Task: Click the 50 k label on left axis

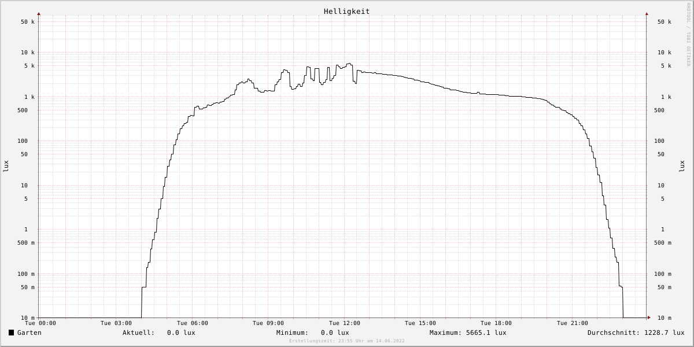Action: pos(28,22)
